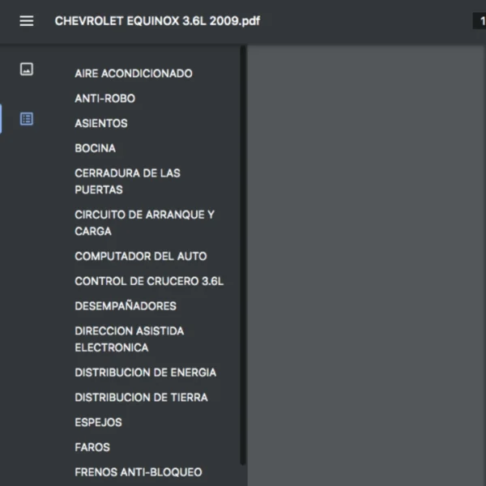Open the AIRE ACONDICIONADO bookmark
486x486 pixels.
click(134, 74)
